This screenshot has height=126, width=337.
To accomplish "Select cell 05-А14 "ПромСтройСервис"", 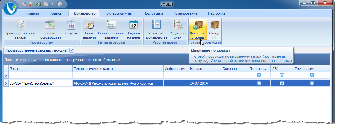I will coord(40,83).
